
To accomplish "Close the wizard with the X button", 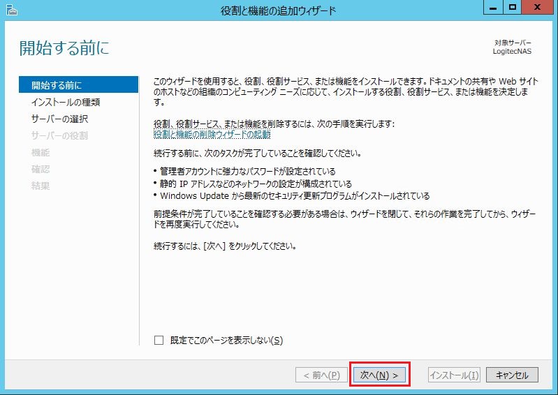I will click(537, 8).
